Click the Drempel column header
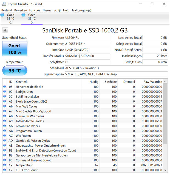 tap(127, 82)
